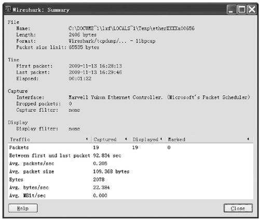Minimize the Summary window
The height and width of the screenshot is (219, 260).
pos(231,9)
